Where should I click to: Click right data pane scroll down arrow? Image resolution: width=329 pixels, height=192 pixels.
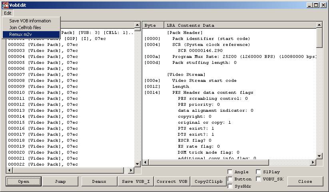(x=319, y=156)
